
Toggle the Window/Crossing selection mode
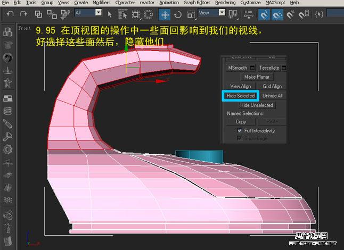point(149,14)
